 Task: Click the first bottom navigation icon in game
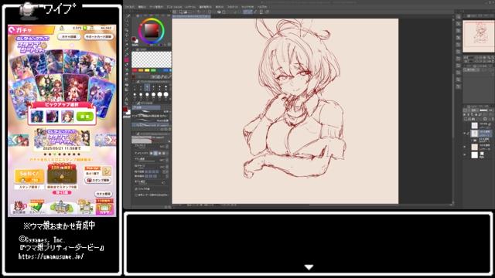(19, 208)
